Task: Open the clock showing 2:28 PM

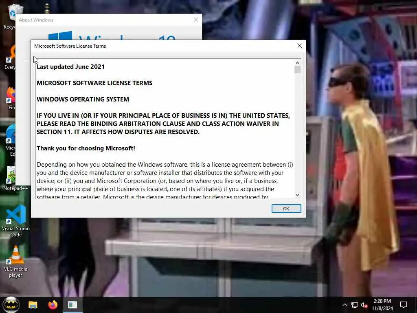Action: 382,305
